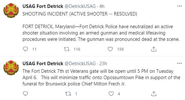
Task: Like the Veterans gate tweet
Action: click(111, 94)
